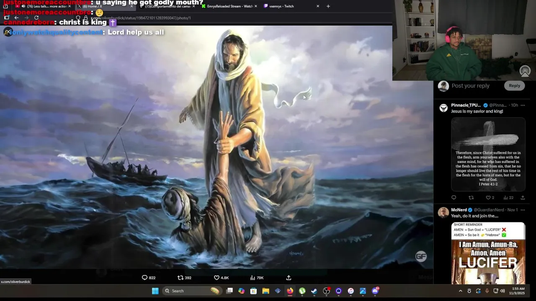The height and width of the screenshot is (301, 536).
Task: Open more options on McNerd reply
Action: point(523,210)
